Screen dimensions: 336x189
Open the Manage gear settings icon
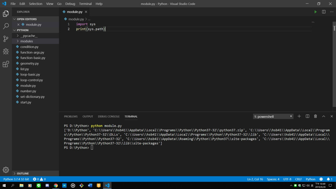tap(6, 170)
